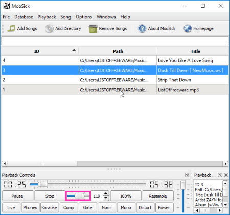Open the Database menu
Viewport: 230px width, 215px height.
coord(24,17)
